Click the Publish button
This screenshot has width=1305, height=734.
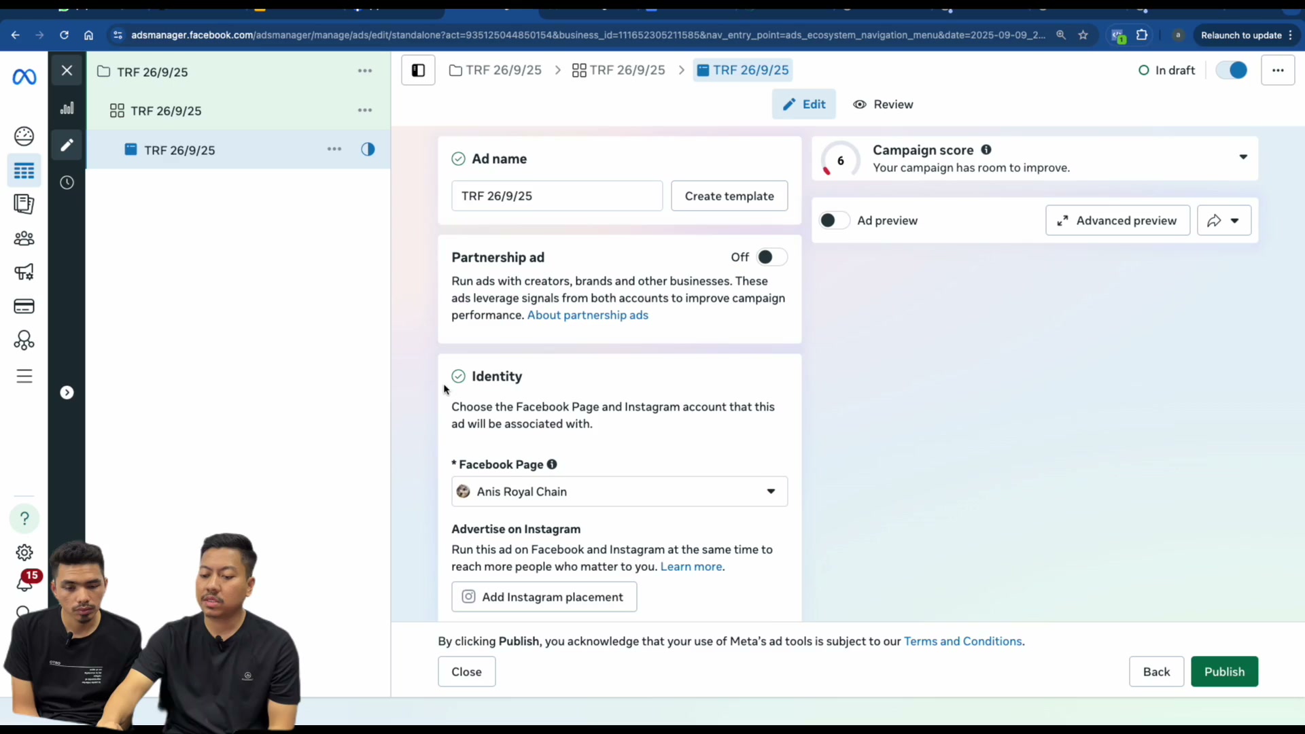click(x=1224, y=671)
